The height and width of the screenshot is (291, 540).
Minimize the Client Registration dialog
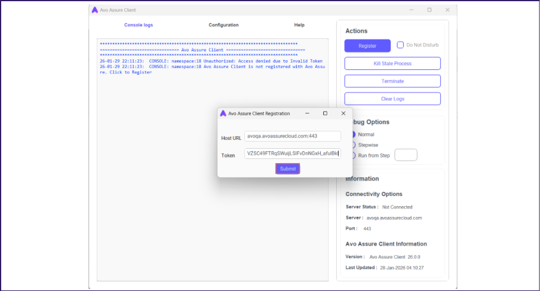point(307,113)
